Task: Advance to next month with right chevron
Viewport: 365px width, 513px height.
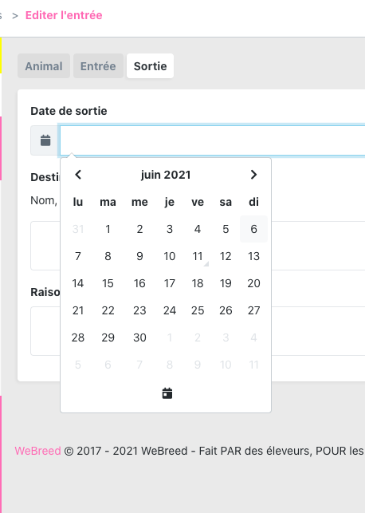Action: pyautogui.click(x=253, y=175)
